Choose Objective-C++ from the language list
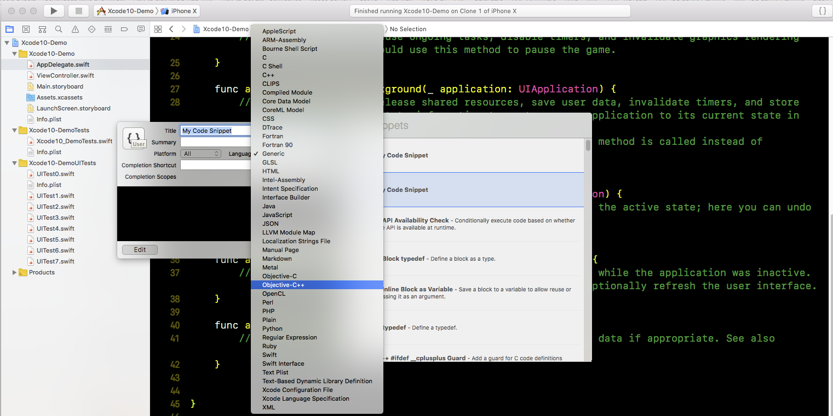Viewport: 833px width, 416px height. click(283, 285)
